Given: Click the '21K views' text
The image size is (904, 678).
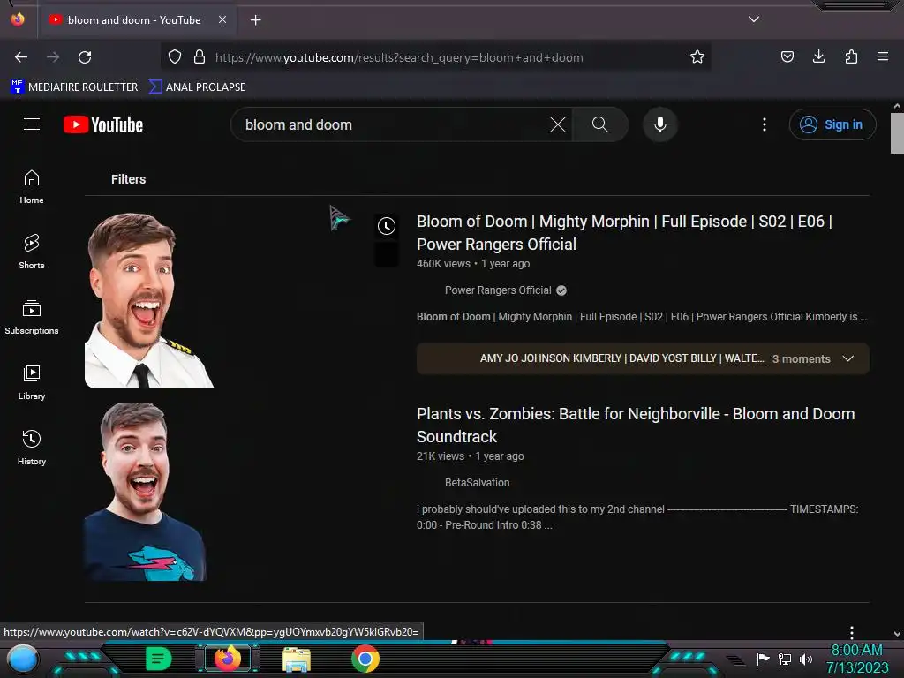Looking at the screenshot, I should coord(441,456).
